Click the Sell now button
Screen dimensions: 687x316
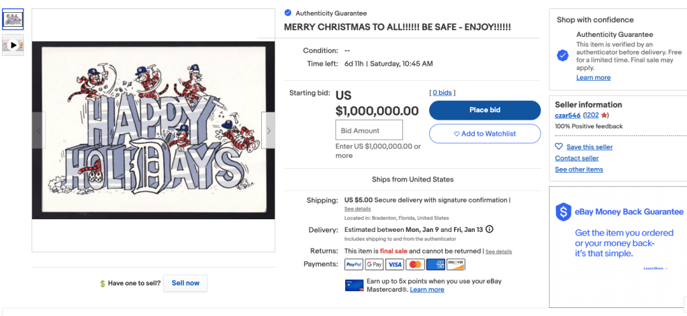coord(185,283)
